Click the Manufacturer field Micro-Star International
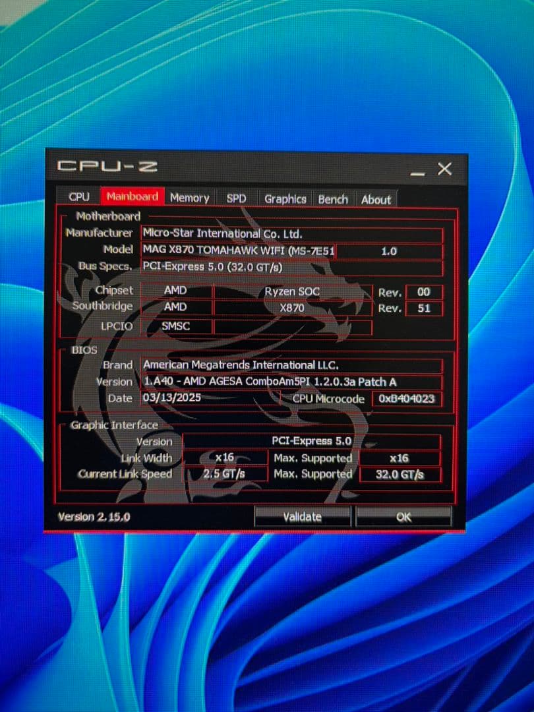This screenshot has height=712, width=534. [x=291, y=234]
